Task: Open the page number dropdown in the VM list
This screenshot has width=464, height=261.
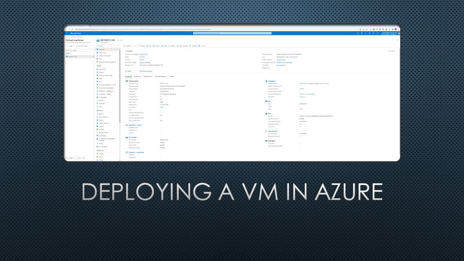Action: pos(76,158)
